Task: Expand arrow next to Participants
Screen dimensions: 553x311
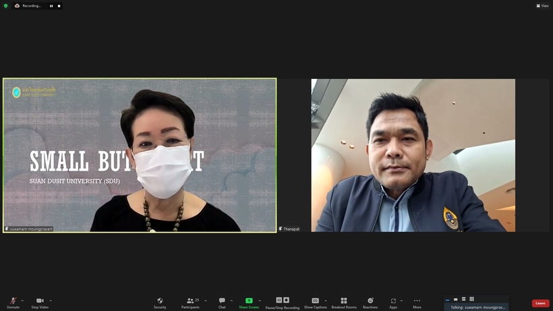Action: pos(206,301)
